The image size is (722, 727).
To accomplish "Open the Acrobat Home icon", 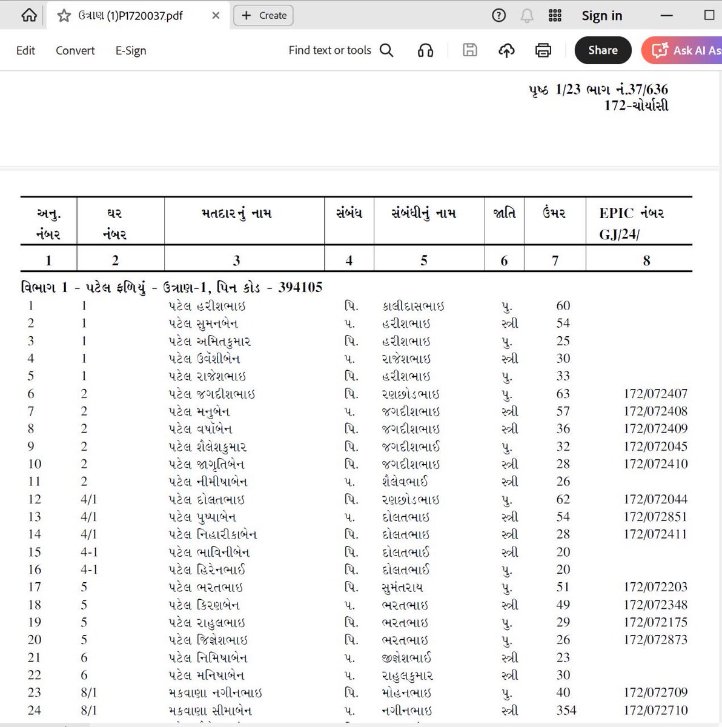I will pyautogui.click(x=28, y=16).
